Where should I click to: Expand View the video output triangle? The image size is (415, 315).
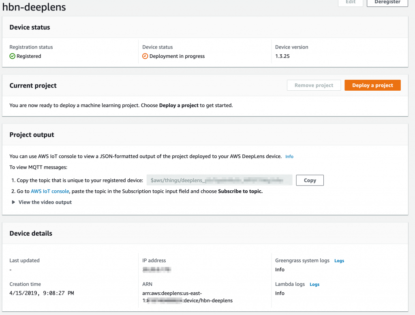13,202
